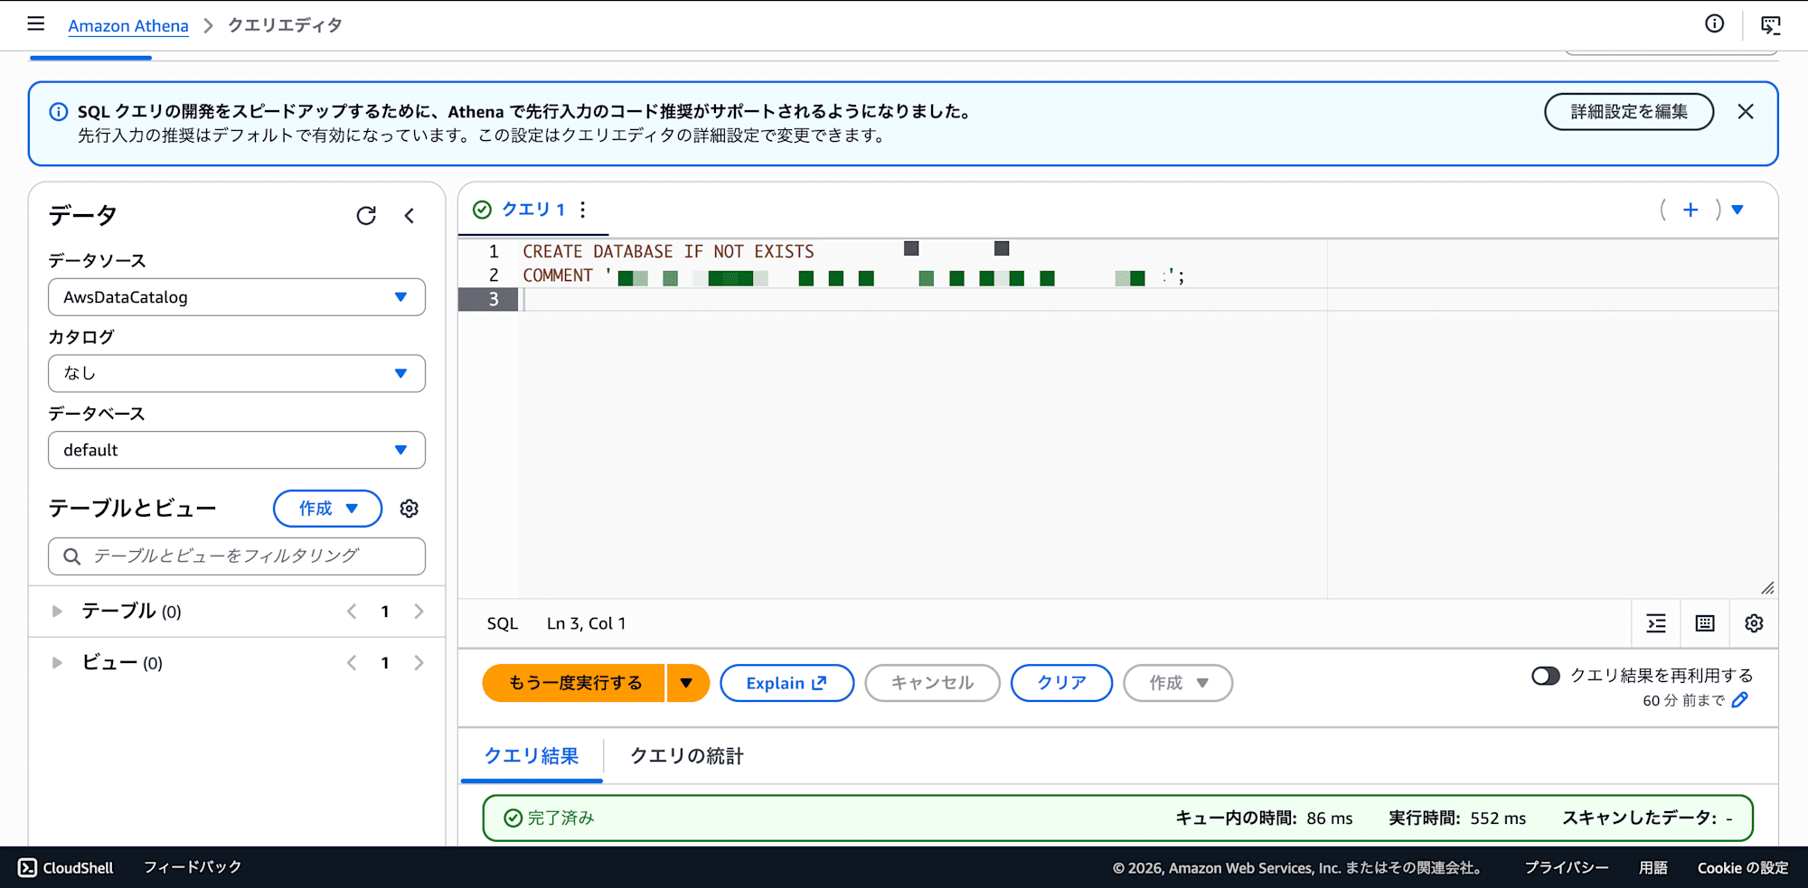Open フィードバック link in footer
Viewport: 1808px width, 888px height.
pos(193,867)
